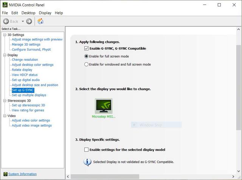Open Change resolution task
The width and height of the screenshot is (242, 180).
coord(25,60)
